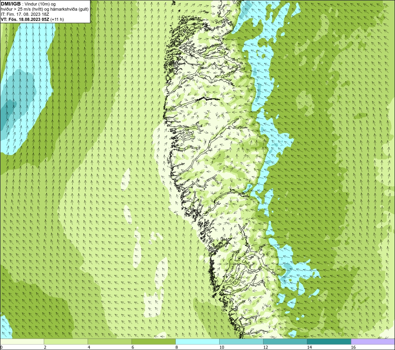Click the dark teal 14–16 m/s legend swatch
Image resolution: width=395 pixels, height=350 pixels.
tap(329, 341)
